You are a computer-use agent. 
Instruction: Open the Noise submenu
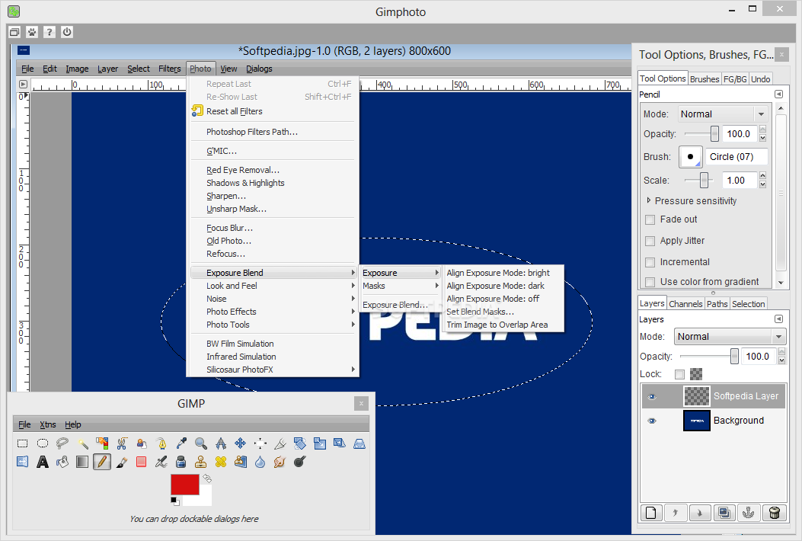click(x=273, y=299)
